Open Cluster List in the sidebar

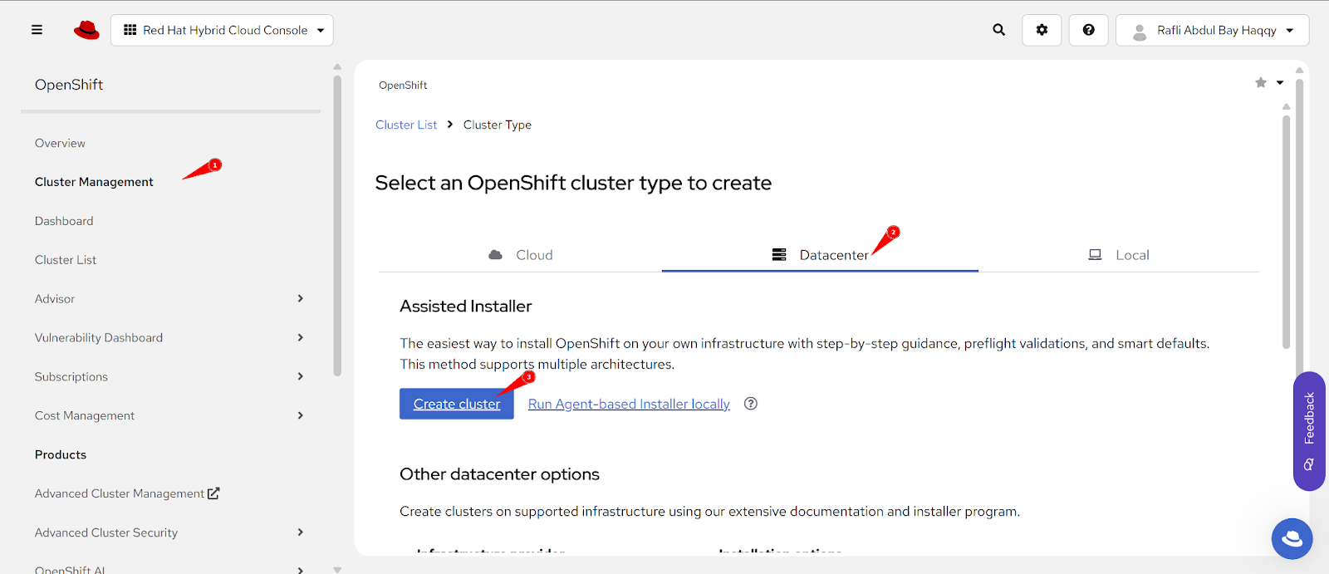pos(66,260)
